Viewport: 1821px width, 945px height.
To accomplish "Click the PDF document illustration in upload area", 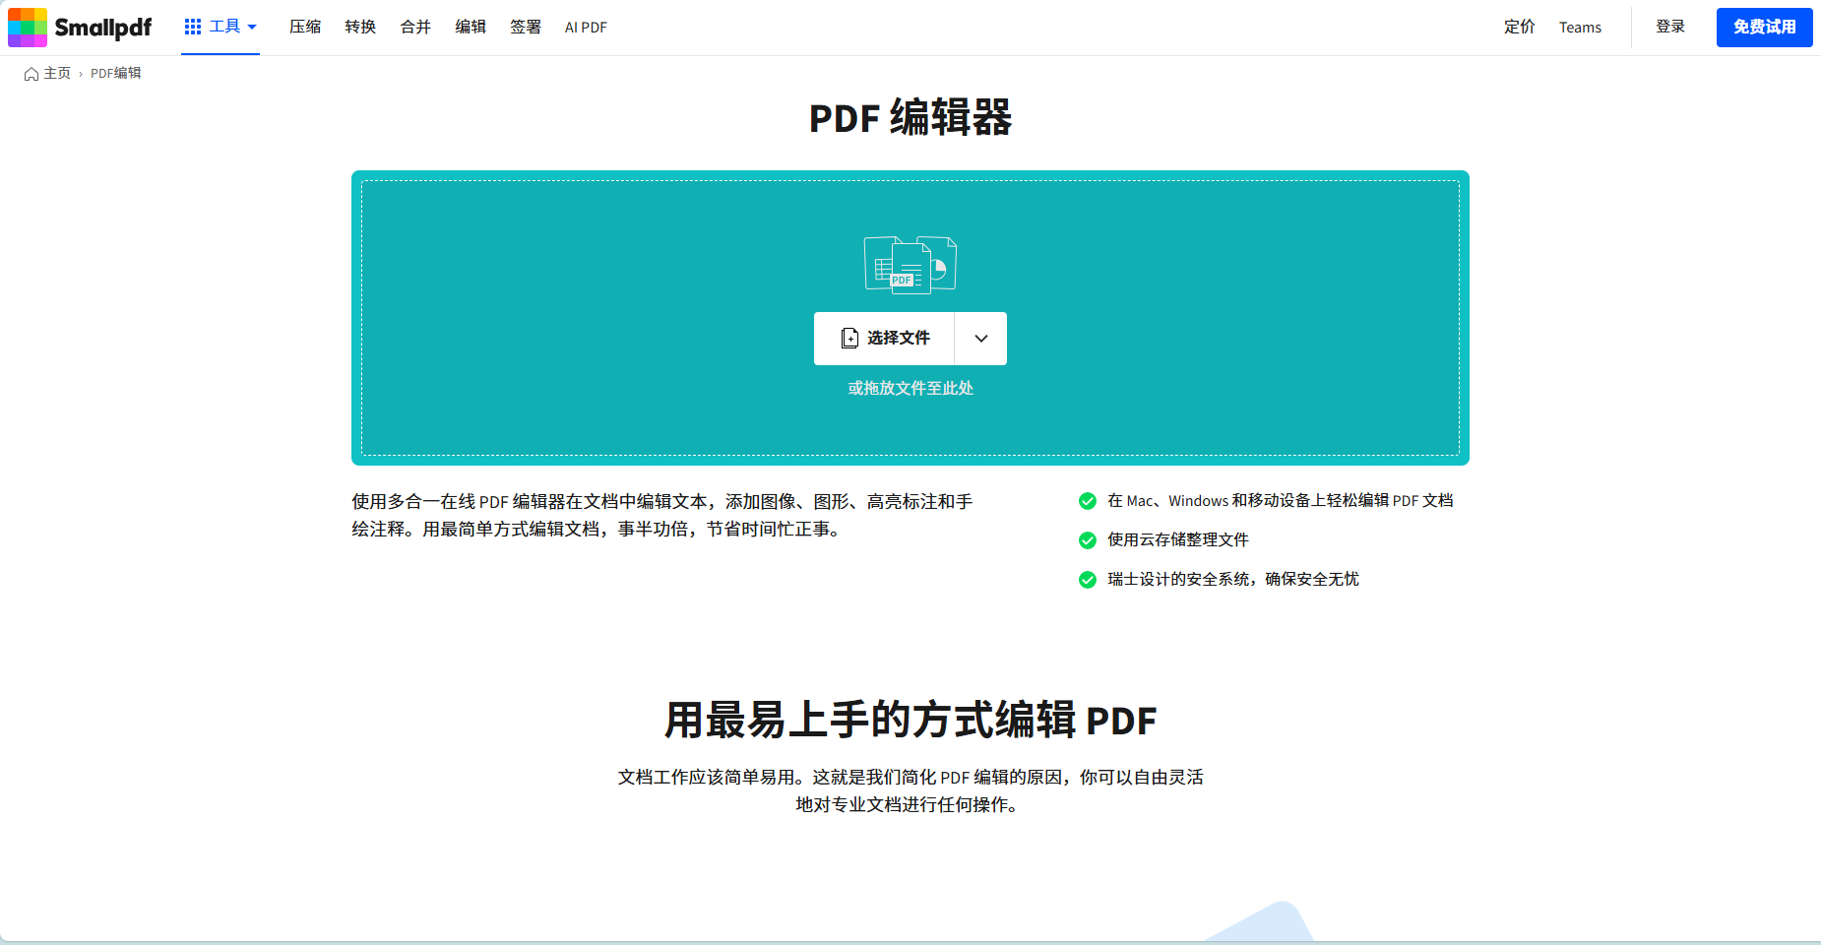I will (908, 264).
